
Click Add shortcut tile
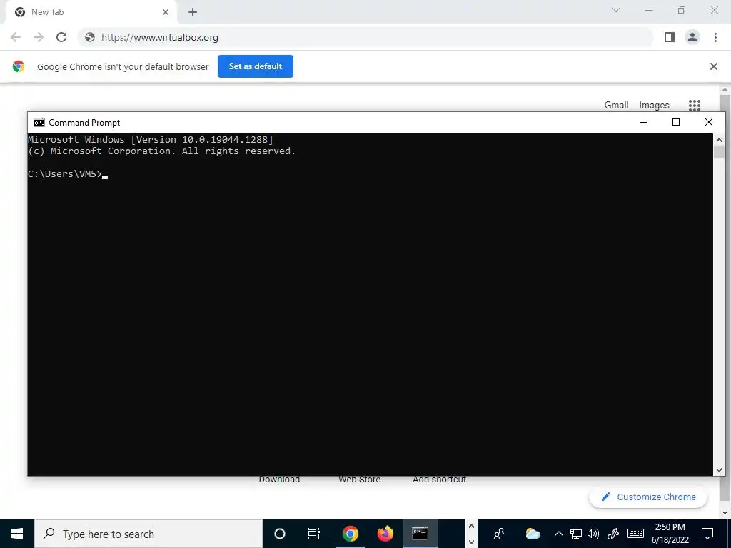click(439, 479)
